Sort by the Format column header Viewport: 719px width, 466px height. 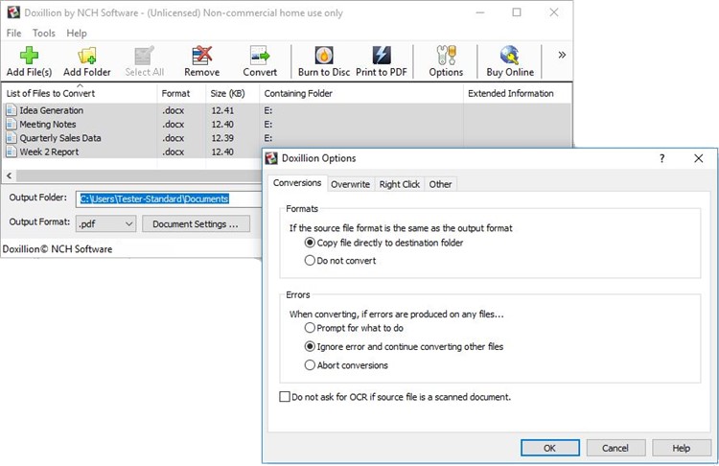point(181,93)
